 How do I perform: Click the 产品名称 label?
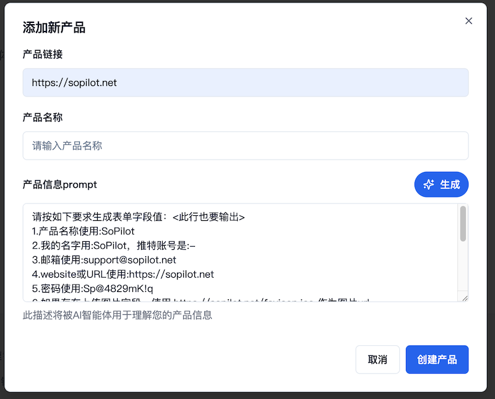(43, 118)
